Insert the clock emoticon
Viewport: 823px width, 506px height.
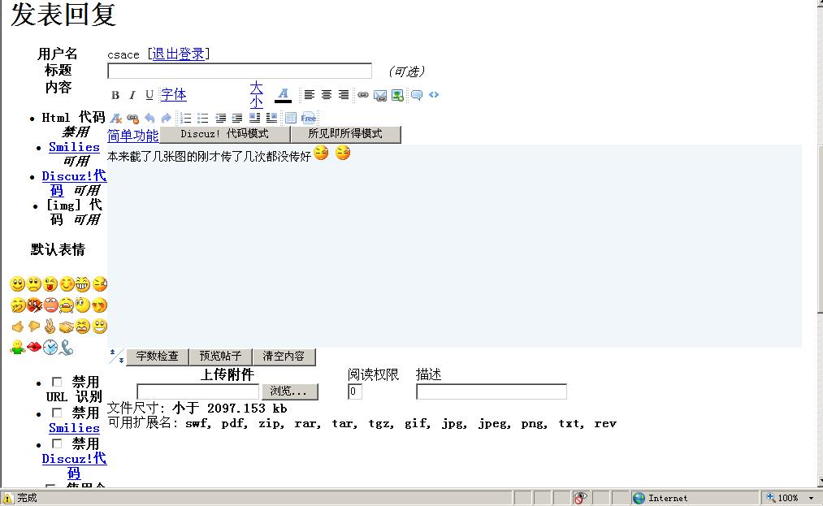[x=50, y=348]
